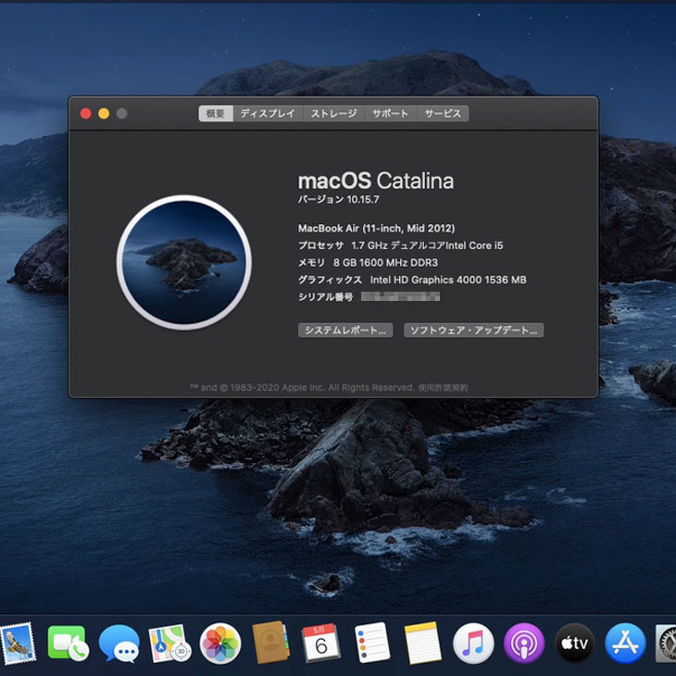Click the ソフトウェア・アップデート button
The width and height of the screenshot is (676, 676).
[x=474, y=331]
